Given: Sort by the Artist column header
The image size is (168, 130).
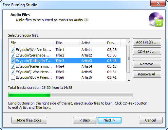Looking at the screenshot, I should [x=92, y=43].
